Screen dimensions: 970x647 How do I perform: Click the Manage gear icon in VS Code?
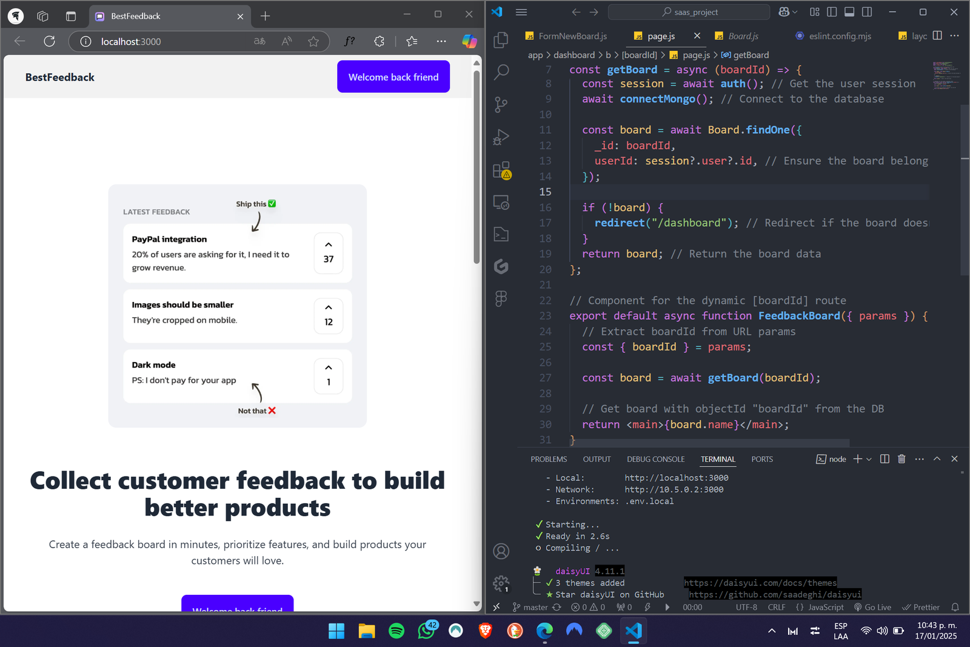click(x=501, y=583)
